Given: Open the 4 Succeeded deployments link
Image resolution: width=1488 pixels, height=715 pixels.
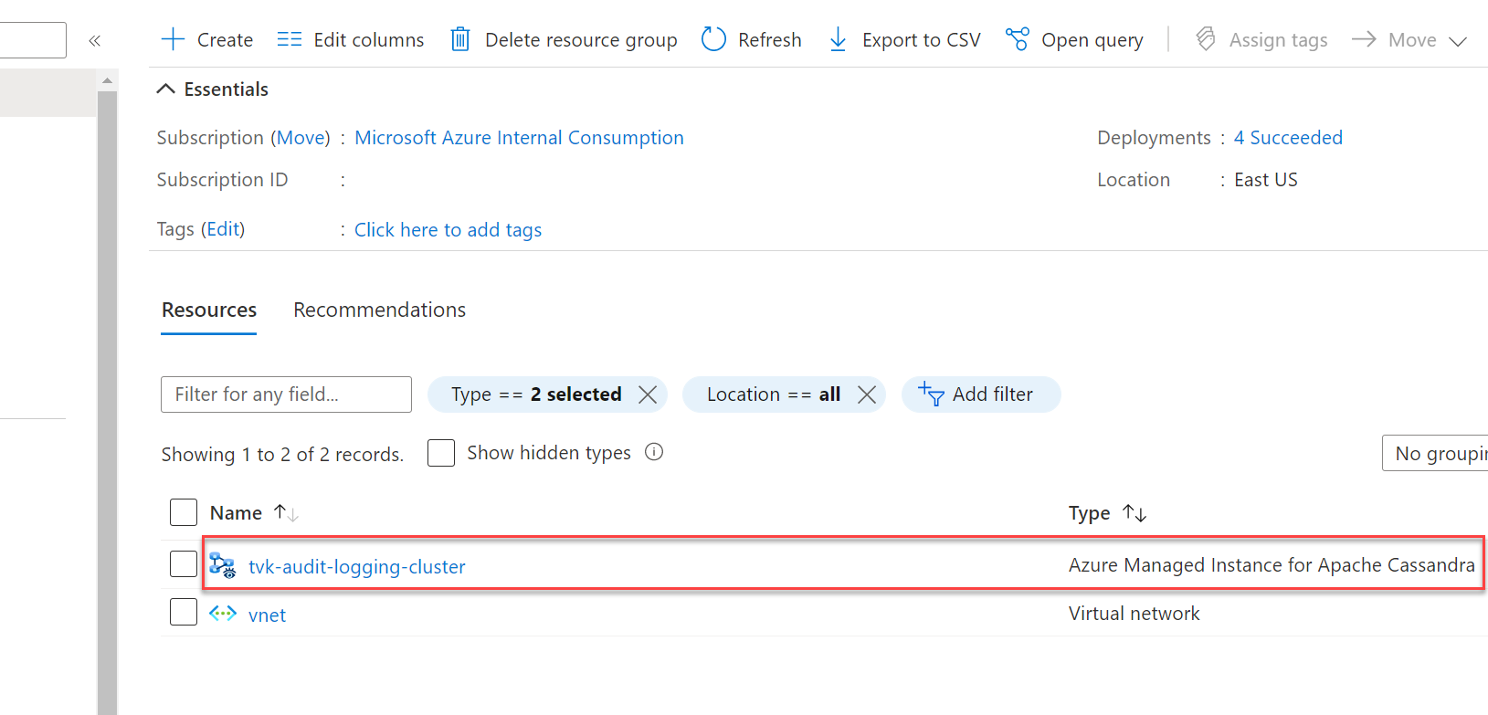Looking at the screenshot, I should click(1288, 138).
